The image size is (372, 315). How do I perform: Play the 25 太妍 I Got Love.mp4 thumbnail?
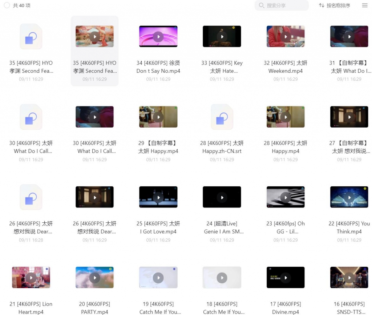coord(158,197)
